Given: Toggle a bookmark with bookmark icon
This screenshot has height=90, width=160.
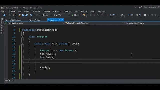Looking at the screenshot, I should pos(145,15).
